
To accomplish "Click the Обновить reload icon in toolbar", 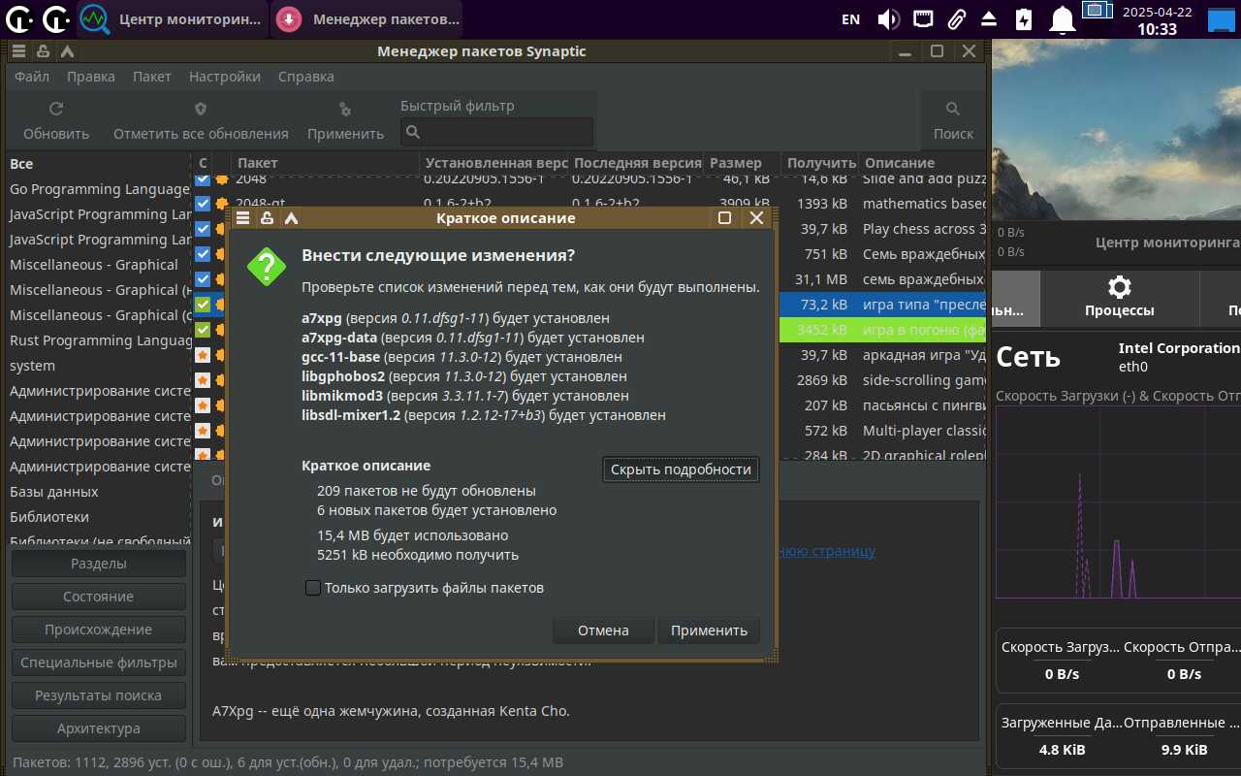I will pyautogui.click(x=56, y=110).
